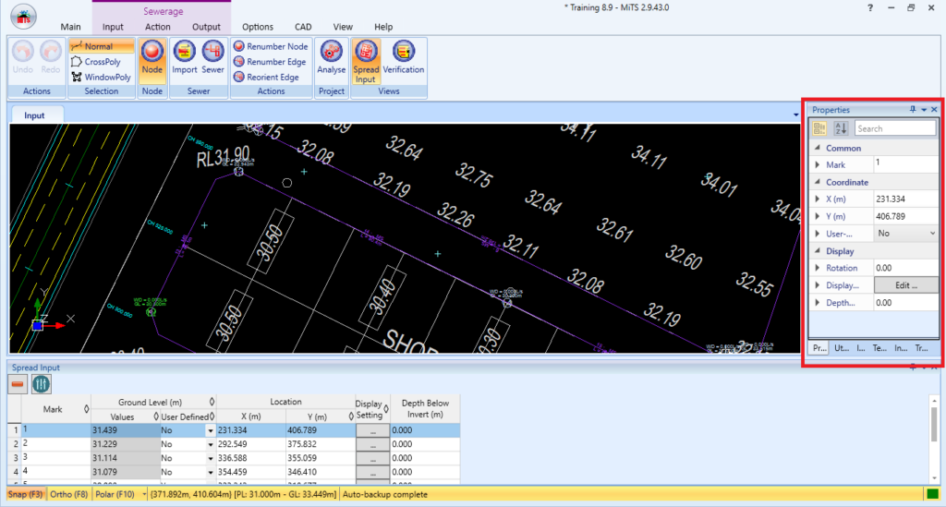Open Properties panel options dropdown arrow
The image size is (946, 507).
tap(924, 110)
